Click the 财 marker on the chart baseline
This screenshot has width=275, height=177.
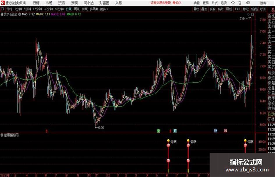[216, 131]
